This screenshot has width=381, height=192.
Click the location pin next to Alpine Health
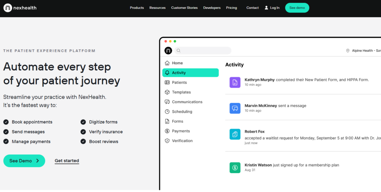pos(348,51)
